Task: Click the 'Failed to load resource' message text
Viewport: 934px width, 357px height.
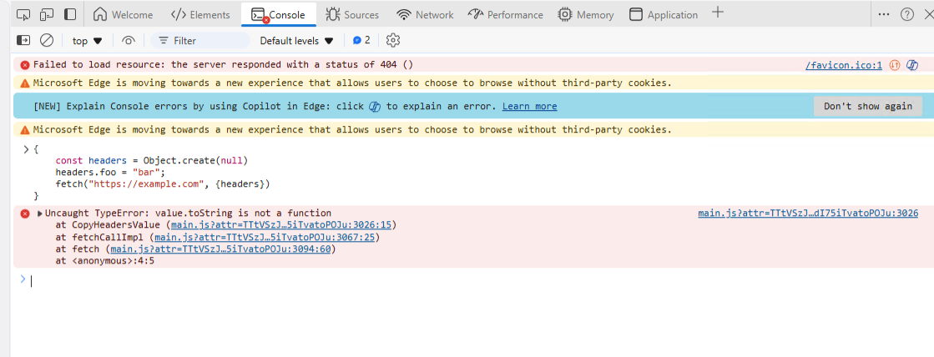Action: (x=223, y=65)
